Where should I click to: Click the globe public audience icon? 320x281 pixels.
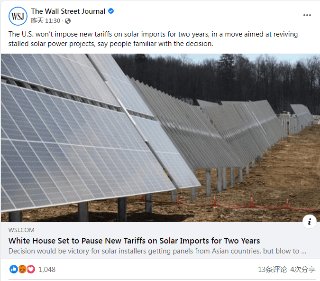tap(68, 21)
